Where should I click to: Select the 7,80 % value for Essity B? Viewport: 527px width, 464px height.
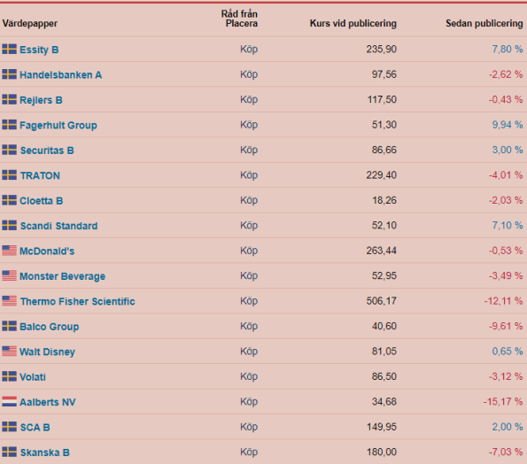[508, 49]
